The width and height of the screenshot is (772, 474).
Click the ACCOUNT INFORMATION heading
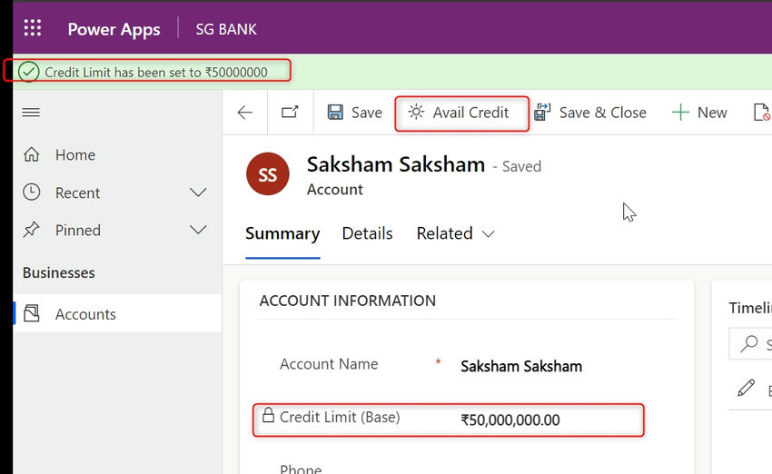tap(348, 301)
